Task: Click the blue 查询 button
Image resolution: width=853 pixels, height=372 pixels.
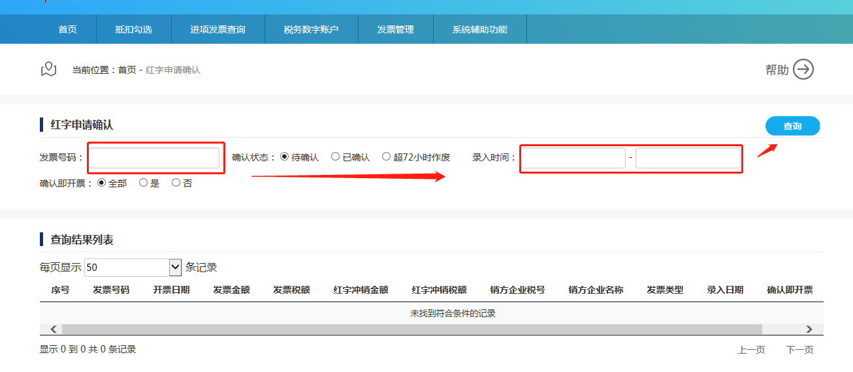Action: (792, 126)
